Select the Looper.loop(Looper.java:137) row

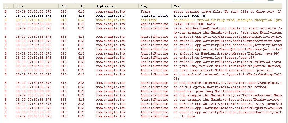click(x=142, y=58)
